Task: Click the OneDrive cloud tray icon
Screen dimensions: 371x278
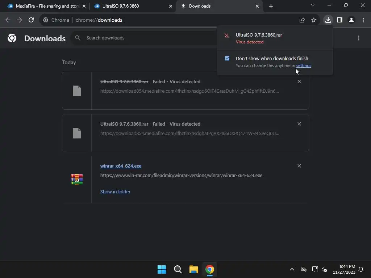Action: pyautogui.click(x=304, y=269)
